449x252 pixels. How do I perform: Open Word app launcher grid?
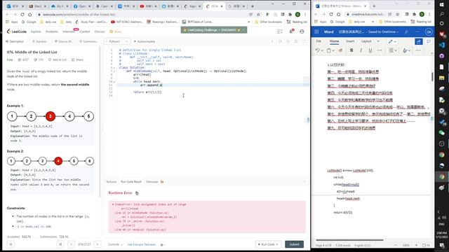316,31
